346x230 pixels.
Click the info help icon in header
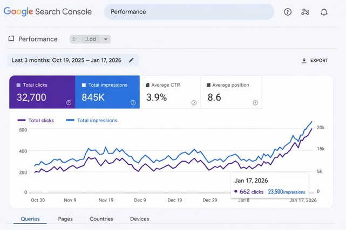[288, 12]
